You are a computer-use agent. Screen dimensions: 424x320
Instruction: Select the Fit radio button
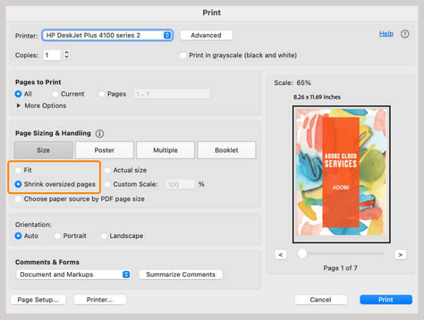(19, 170)
